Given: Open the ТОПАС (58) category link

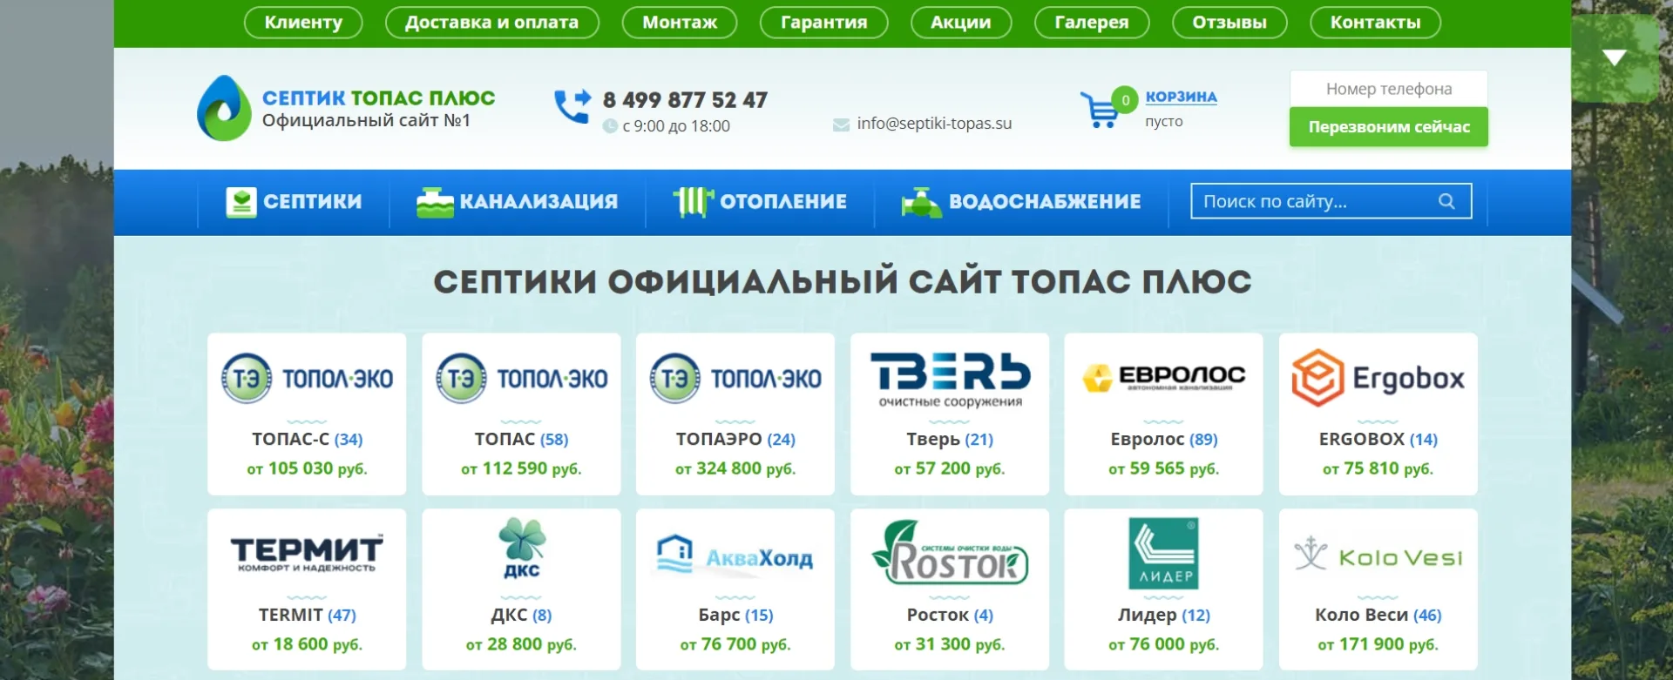Looking at the screenshot, I should (521, 440).
